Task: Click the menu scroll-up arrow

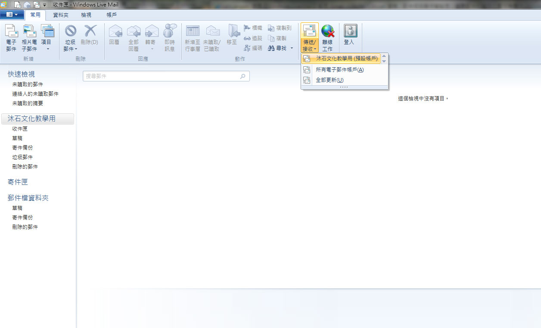Action: tap(384, 56)
